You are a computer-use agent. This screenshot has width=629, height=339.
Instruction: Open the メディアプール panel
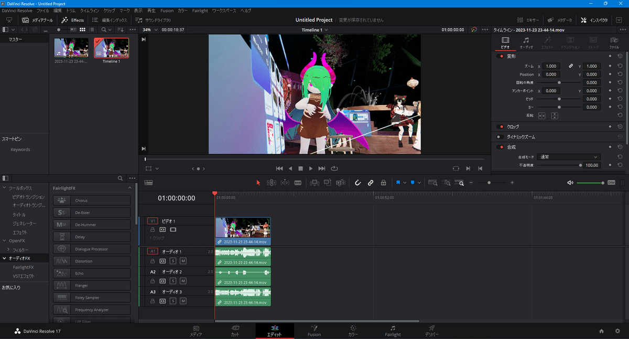[x=38, y=20]
